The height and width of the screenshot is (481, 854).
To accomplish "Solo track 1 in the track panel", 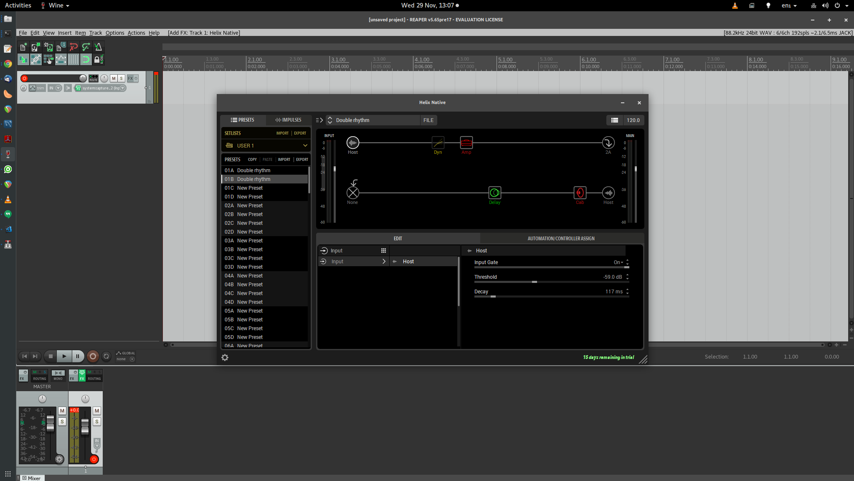I will coord(121,79).
